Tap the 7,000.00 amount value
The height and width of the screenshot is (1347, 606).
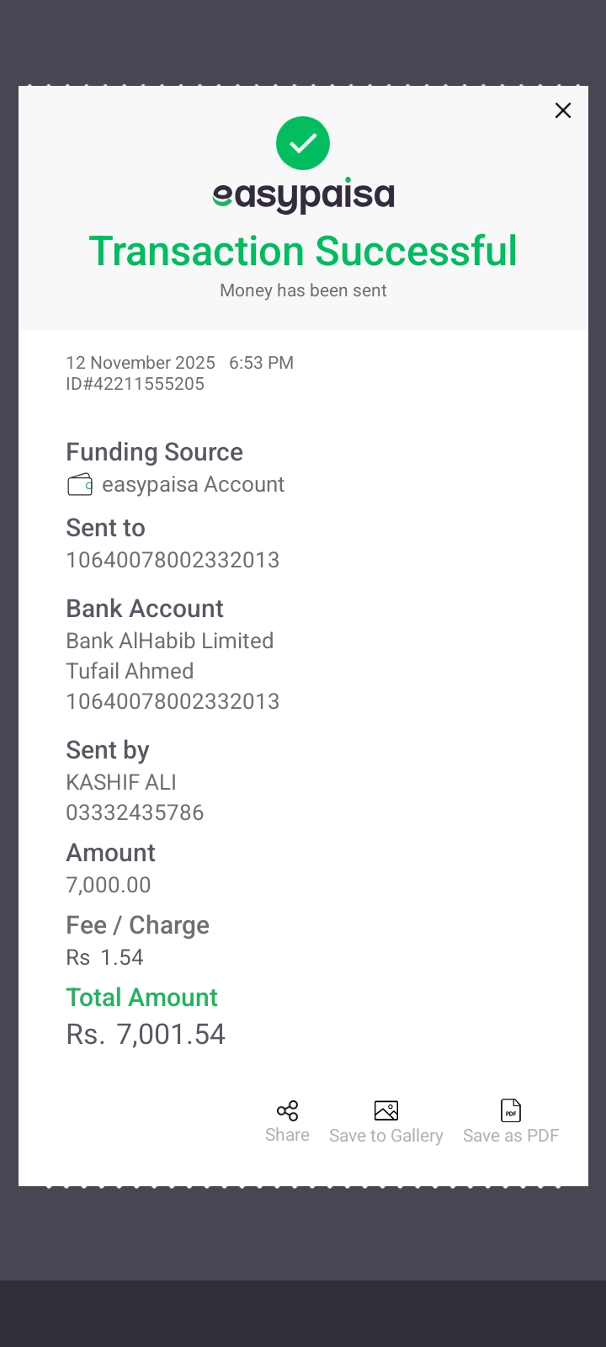pos(109,885)
